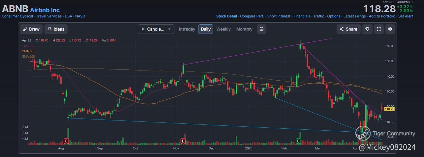Click the 30M volume axis label

pos(25,127)
